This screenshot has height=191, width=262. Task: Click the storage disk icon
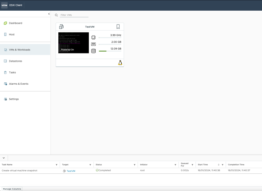click(x=94, y=51)
